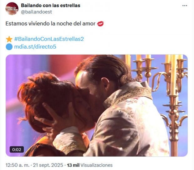Viewport: 194px width, 170px height.
Task: Open the 21 sept. 2025 date link
Action: [48, 165]
